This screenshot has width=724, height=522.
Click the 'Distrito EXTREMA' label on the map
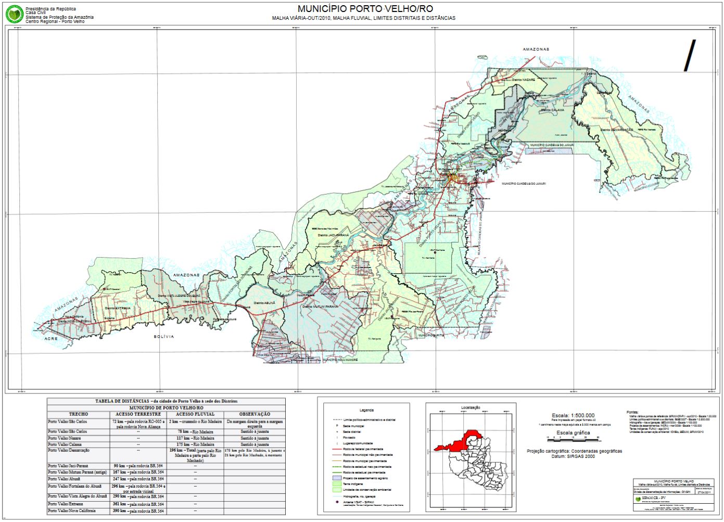click(x=118, y=308)
